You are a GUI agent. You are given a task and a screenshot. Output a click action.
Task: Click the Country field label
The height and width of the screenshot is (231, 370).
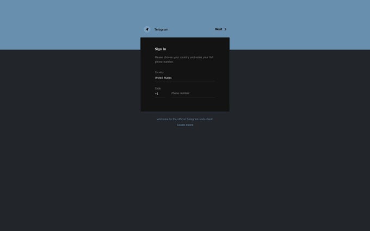[x=159, y=72]
